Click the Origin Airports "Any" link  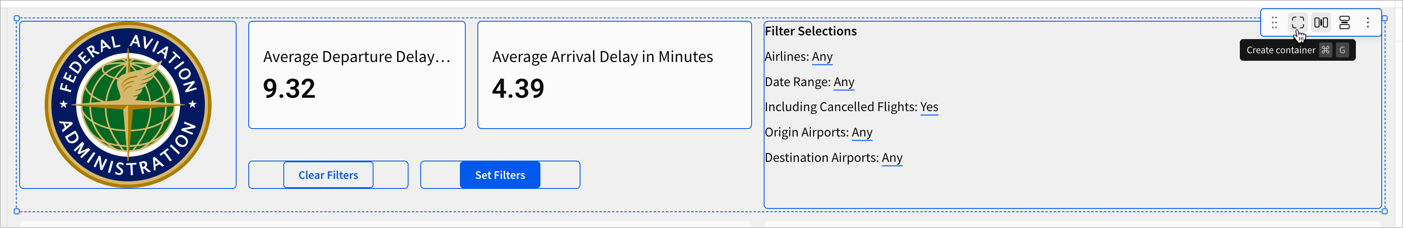click(x=862, y=132)
